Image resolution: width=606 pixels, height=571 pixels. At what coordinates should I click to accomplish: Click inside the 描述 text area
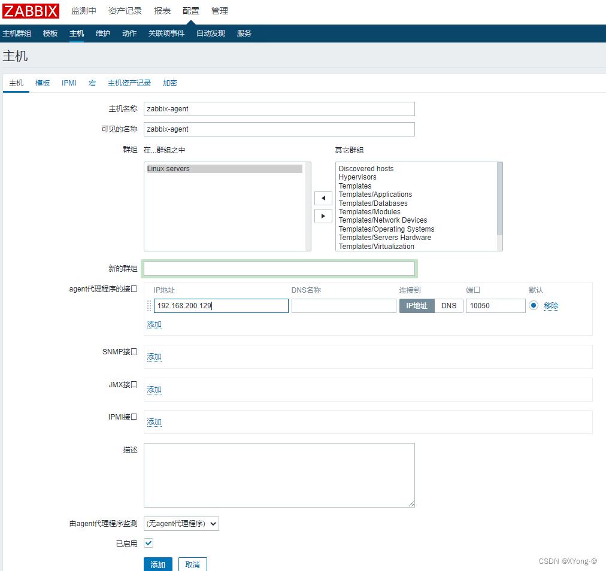point(279,475)
